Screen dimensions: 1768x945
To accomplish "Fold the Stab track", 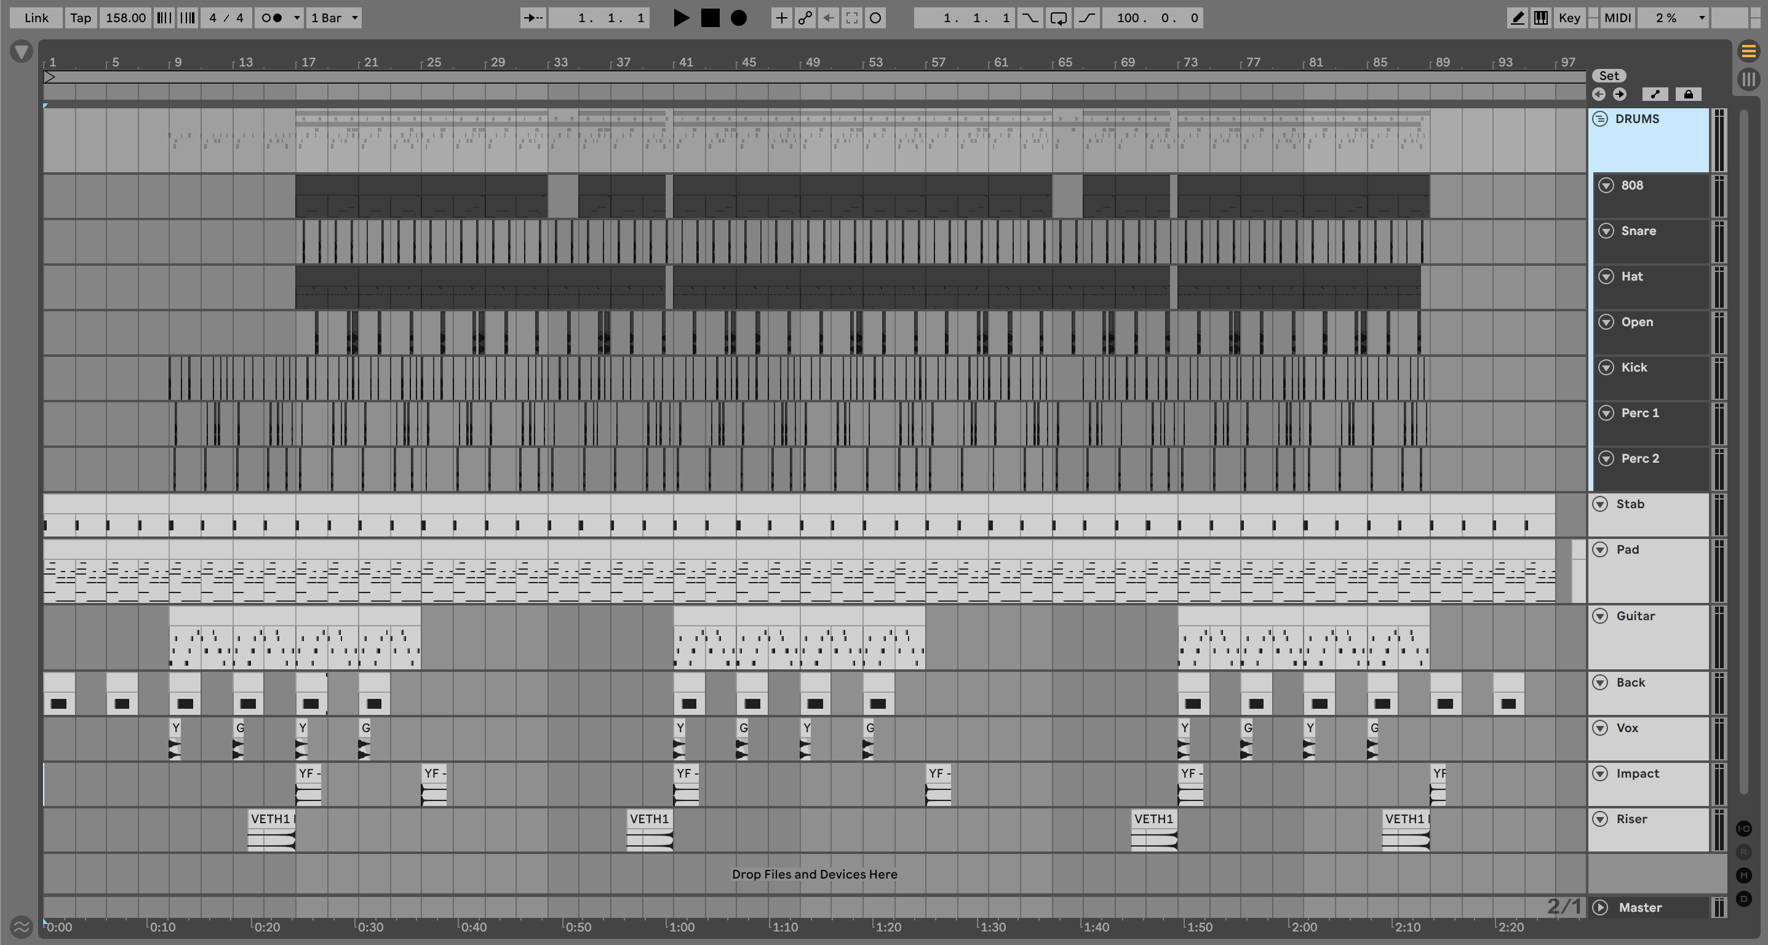I will 1600,504.
